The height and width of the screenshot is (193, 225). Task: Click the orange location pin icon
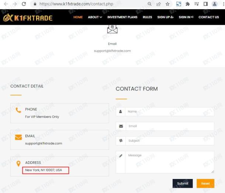tap(18, 164)
